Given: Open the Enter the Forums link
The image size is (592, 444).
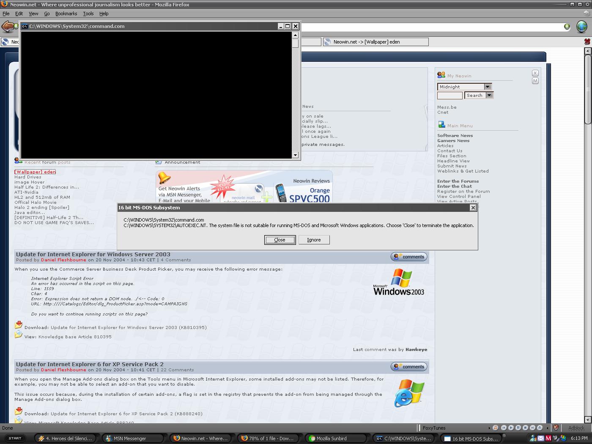Looking at the screenshot, I should 458,181.
